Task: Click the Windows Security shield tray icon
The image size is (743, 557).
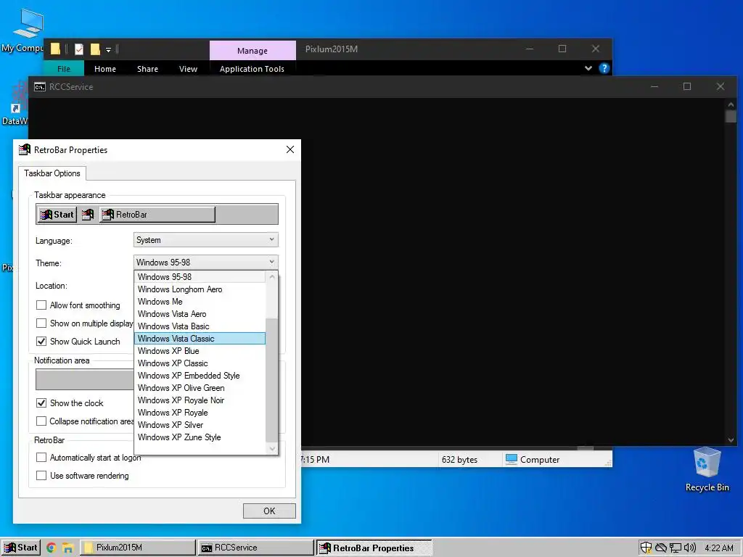Action: pos(646,548)
